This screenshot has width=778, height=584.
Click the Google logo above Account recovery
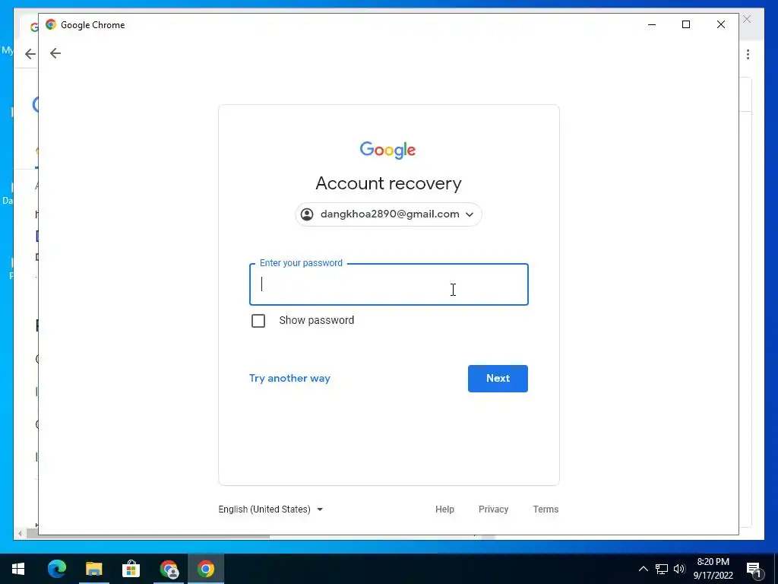(387, 150)
